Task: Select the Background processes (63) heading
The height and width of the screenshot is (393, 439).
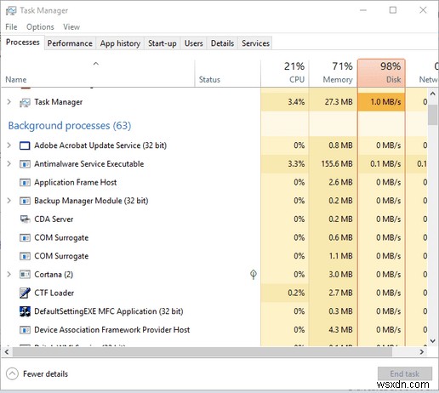Action: 70,126
